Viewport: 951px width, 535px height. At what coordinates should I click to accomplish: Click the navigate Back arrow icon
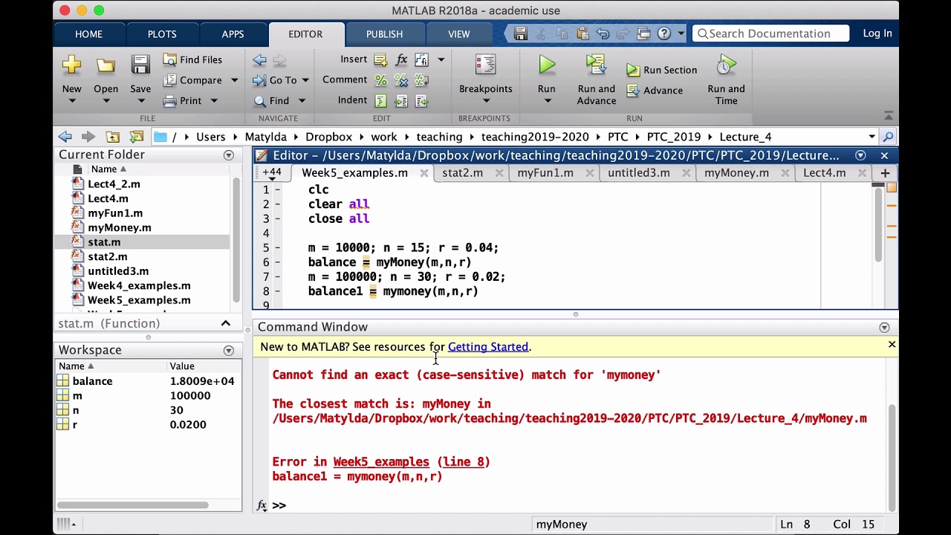(259, 60)
